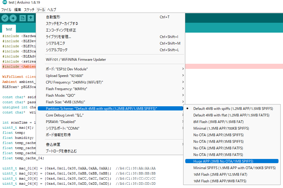Select 16M Flash (3MB APP/9MB FATFS) option
The width and height of the screenshot is (283, 188).
tap(232, 181)
